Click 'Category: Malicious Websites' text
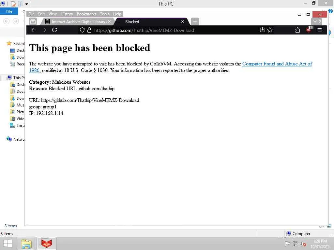Viewport: 334px width, 250px height. click(60, 82)
